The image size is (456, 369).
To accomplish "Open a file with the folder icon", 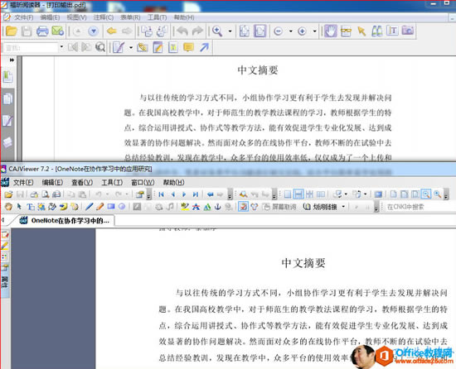I will (11, 31).
